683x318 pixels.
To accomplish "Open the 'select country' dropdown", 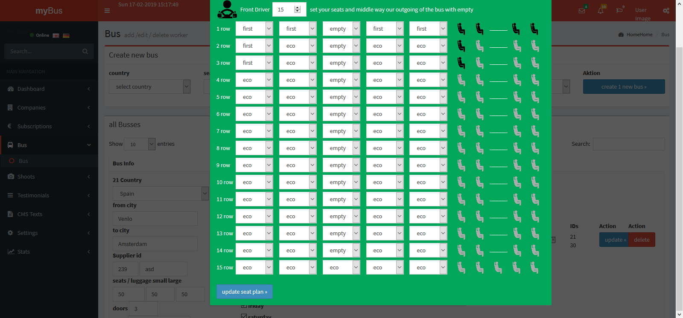I will click(149, 87).
